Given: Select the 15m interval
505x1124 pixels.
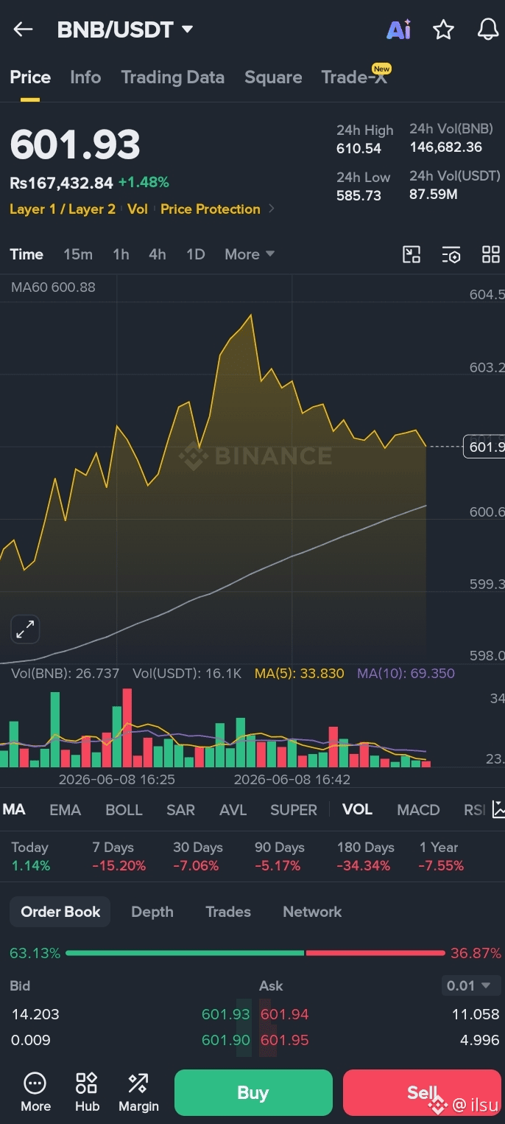Looking at the screenshot, I should pos(78,254).
